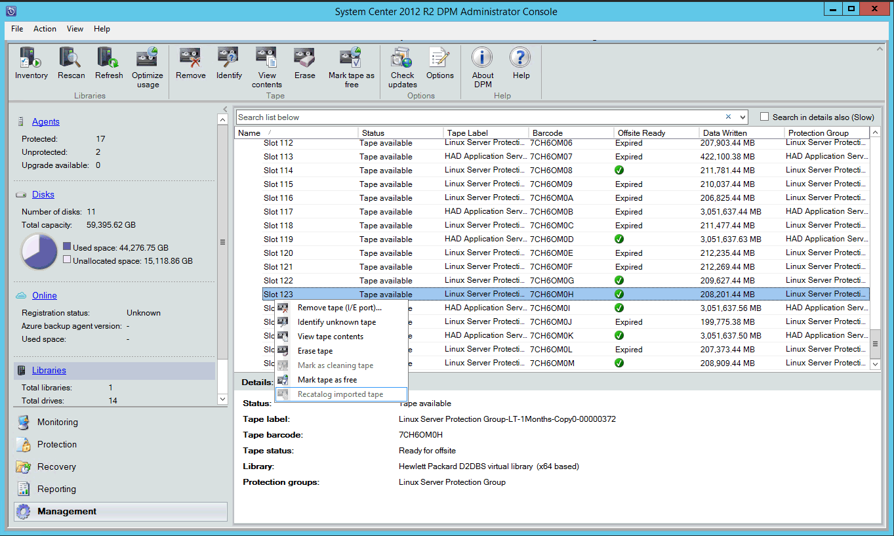The height and width of the screenshot is (536, 894).
Task: Sort by the Data Written column header
Action: click(x=742, y=133)
